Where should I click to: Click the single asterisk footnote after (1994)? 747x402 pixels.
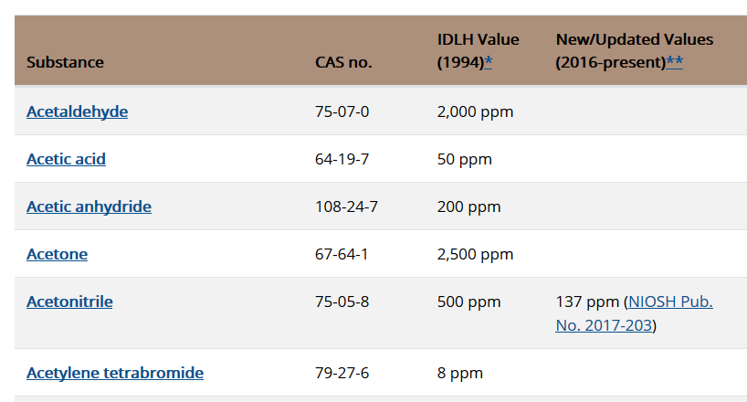click(489, 62)
